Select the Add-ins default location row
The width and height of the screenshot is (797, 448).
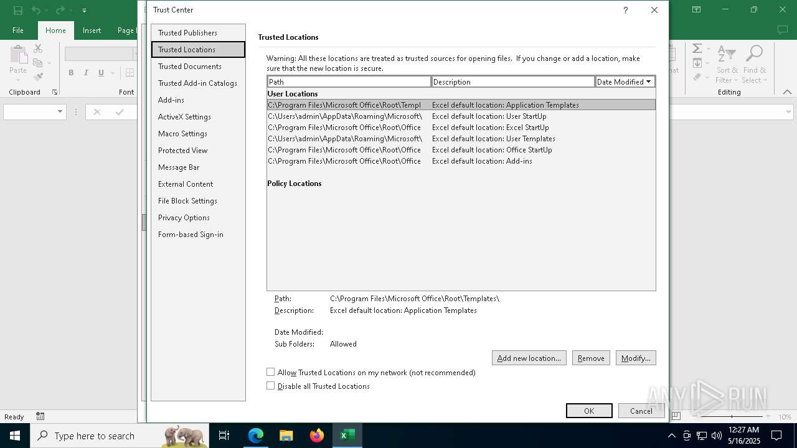[x=461, y=161]
